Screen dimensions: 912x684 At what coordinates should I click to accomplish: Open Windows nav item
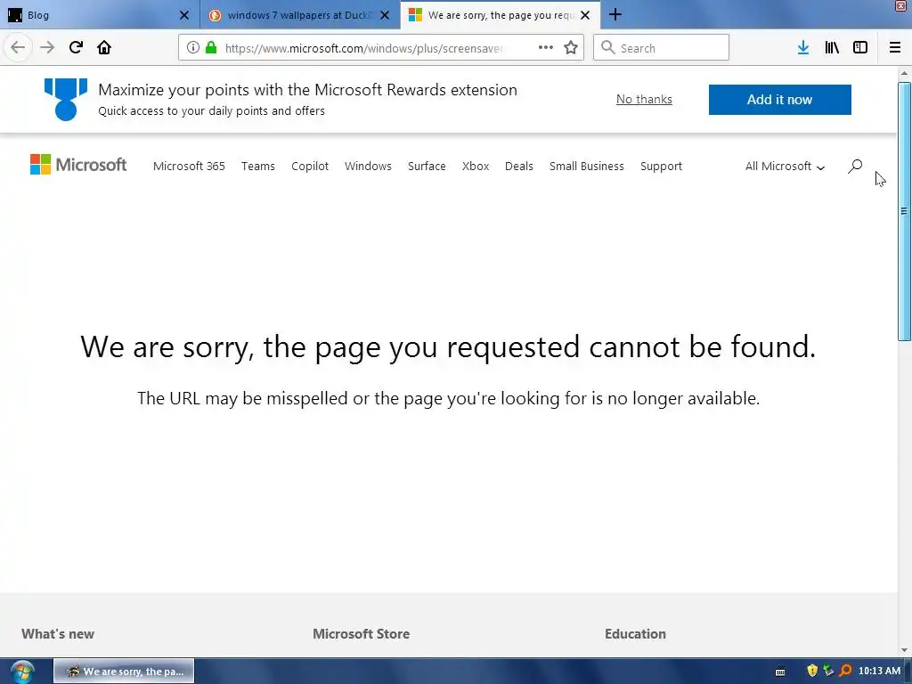coord(368,167)
